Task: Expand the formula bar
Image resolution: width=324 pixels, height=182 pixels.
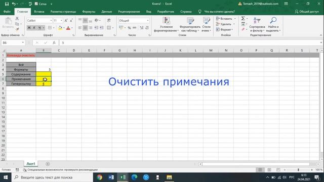Action: [x=321, y=42]
